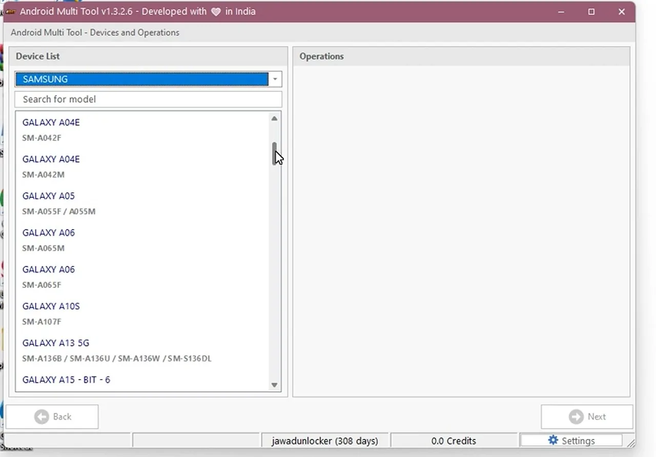Screen dimensions: 656x457
Task: Select Galaxy A15 - BIT - 6 entry
Action: (142, 380)
